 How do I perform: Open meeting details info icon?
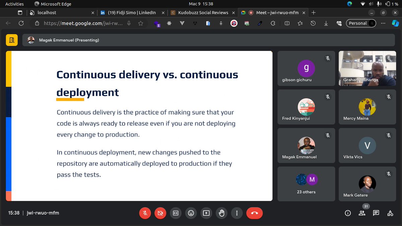pyautogui.click(x=348, y=213)
